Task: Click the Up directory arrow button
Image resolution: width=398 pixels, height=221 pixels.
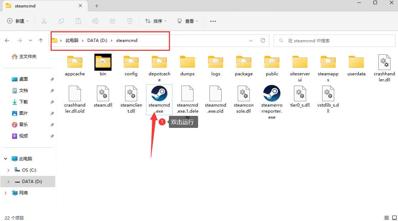Action: pyautogui.click(x=41, y=41)
